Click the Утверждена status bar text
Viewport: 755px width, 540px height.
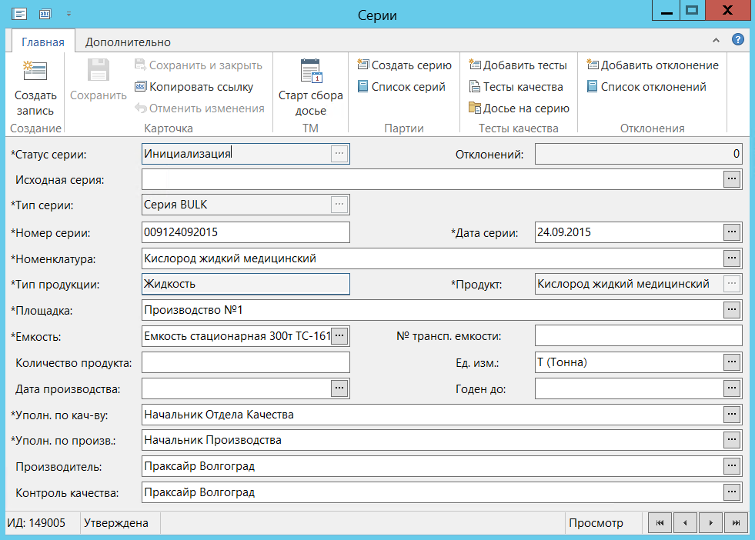coord(116,523)
